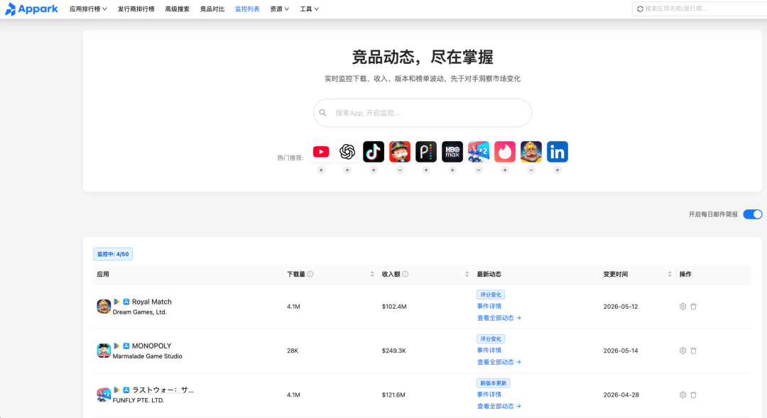
Task: Open 高级搜索 in the navigation
Action: tap(177, 9)
